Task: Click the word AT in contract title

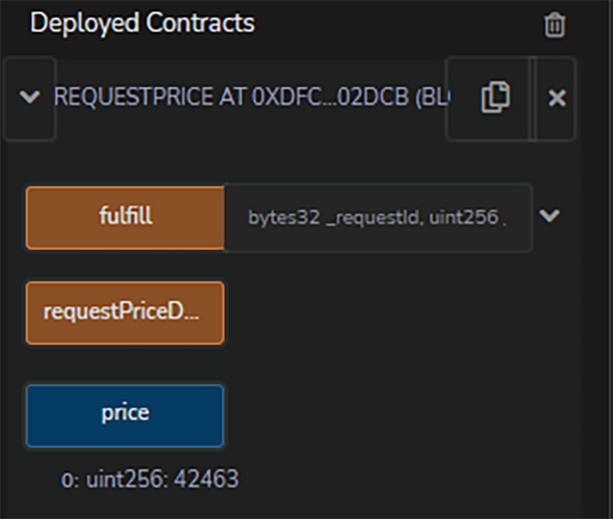Action: point(230,98)
